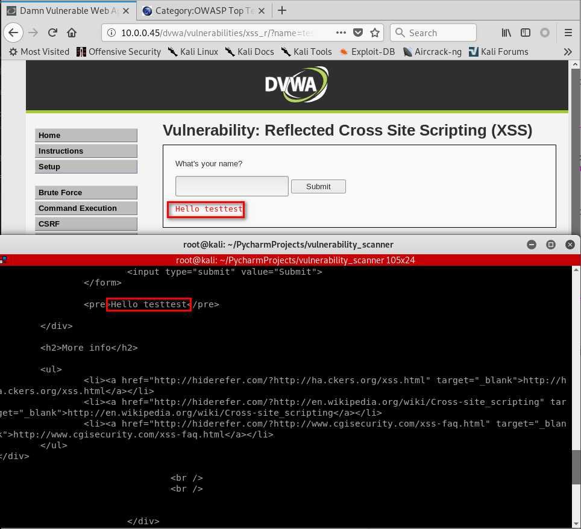Viewport: 581px width, 529px height.
Task: Click the terminal pane icon at left of red bar
Action: pyautogui.click(x=4, y=260)
